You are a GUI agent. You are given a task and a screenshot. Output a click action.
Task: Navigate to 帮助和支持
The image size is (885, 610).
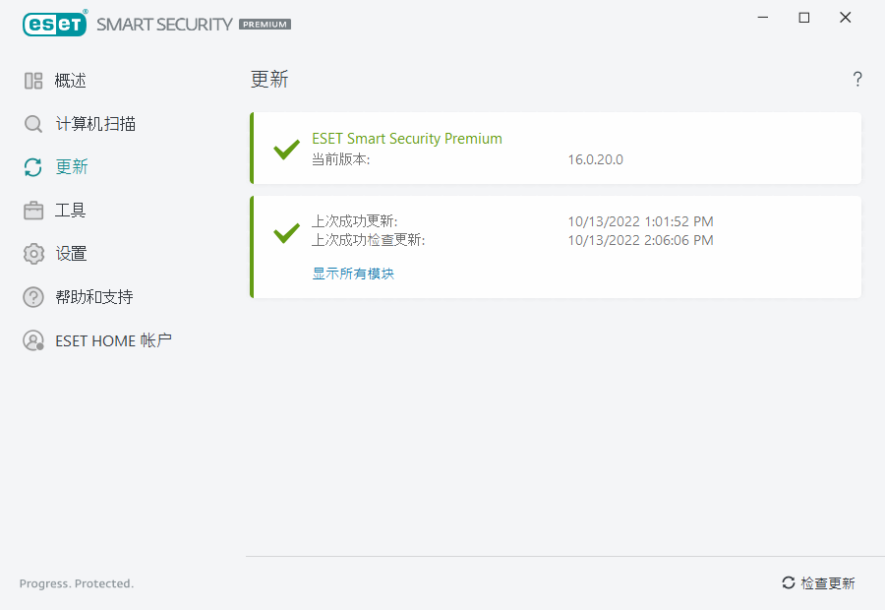point(94,297)
